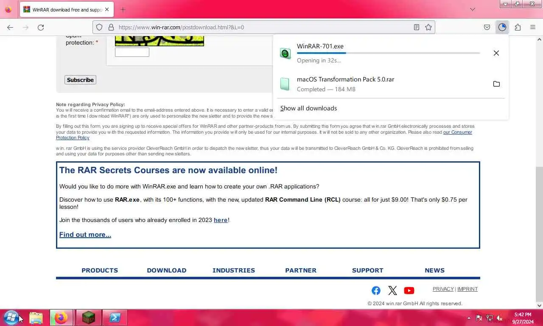
Task: Open the INDUSTRIES menu item
Action: coord(234,270)
